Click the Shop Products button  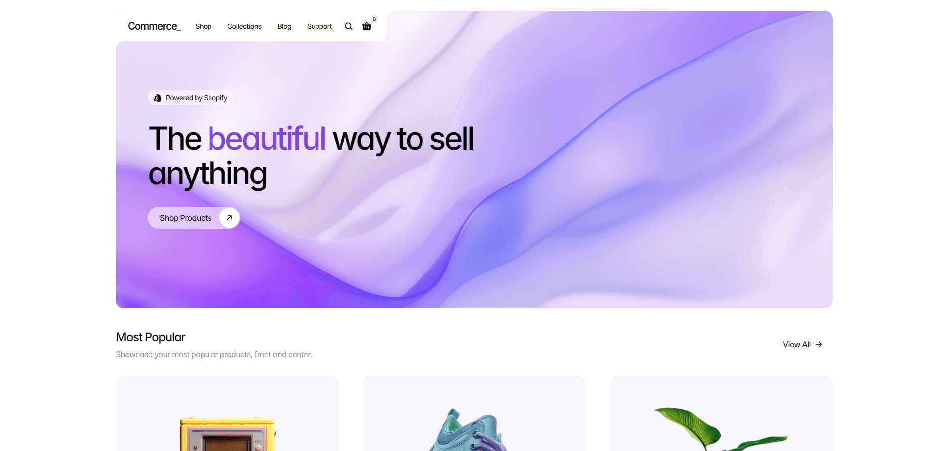click(194, 218)
